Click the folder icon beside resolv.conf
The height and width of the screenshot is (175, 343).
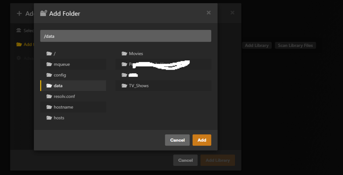[x=49, y=96]
